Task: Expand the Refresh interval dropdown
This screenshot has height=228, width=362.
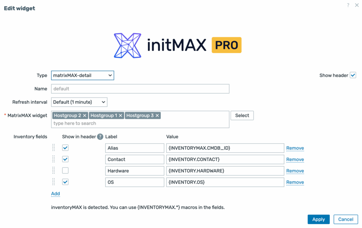Action: click(79, 102)
